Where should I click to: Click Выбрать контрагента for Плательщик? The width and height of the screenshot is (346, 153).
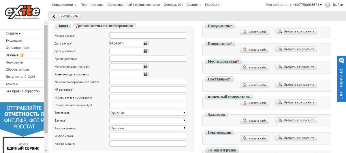(296, 138)
